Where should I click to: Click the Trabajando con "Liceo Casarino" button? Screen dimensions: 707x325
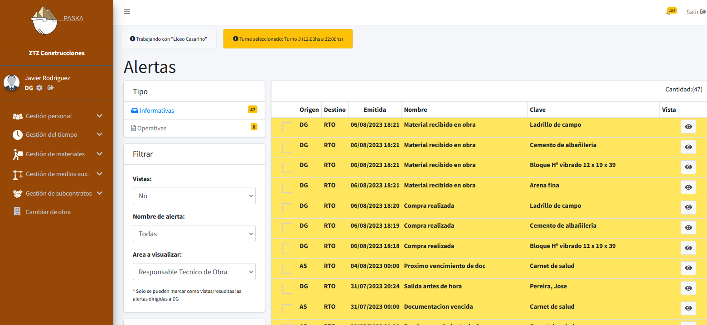[x=169, y=39]
